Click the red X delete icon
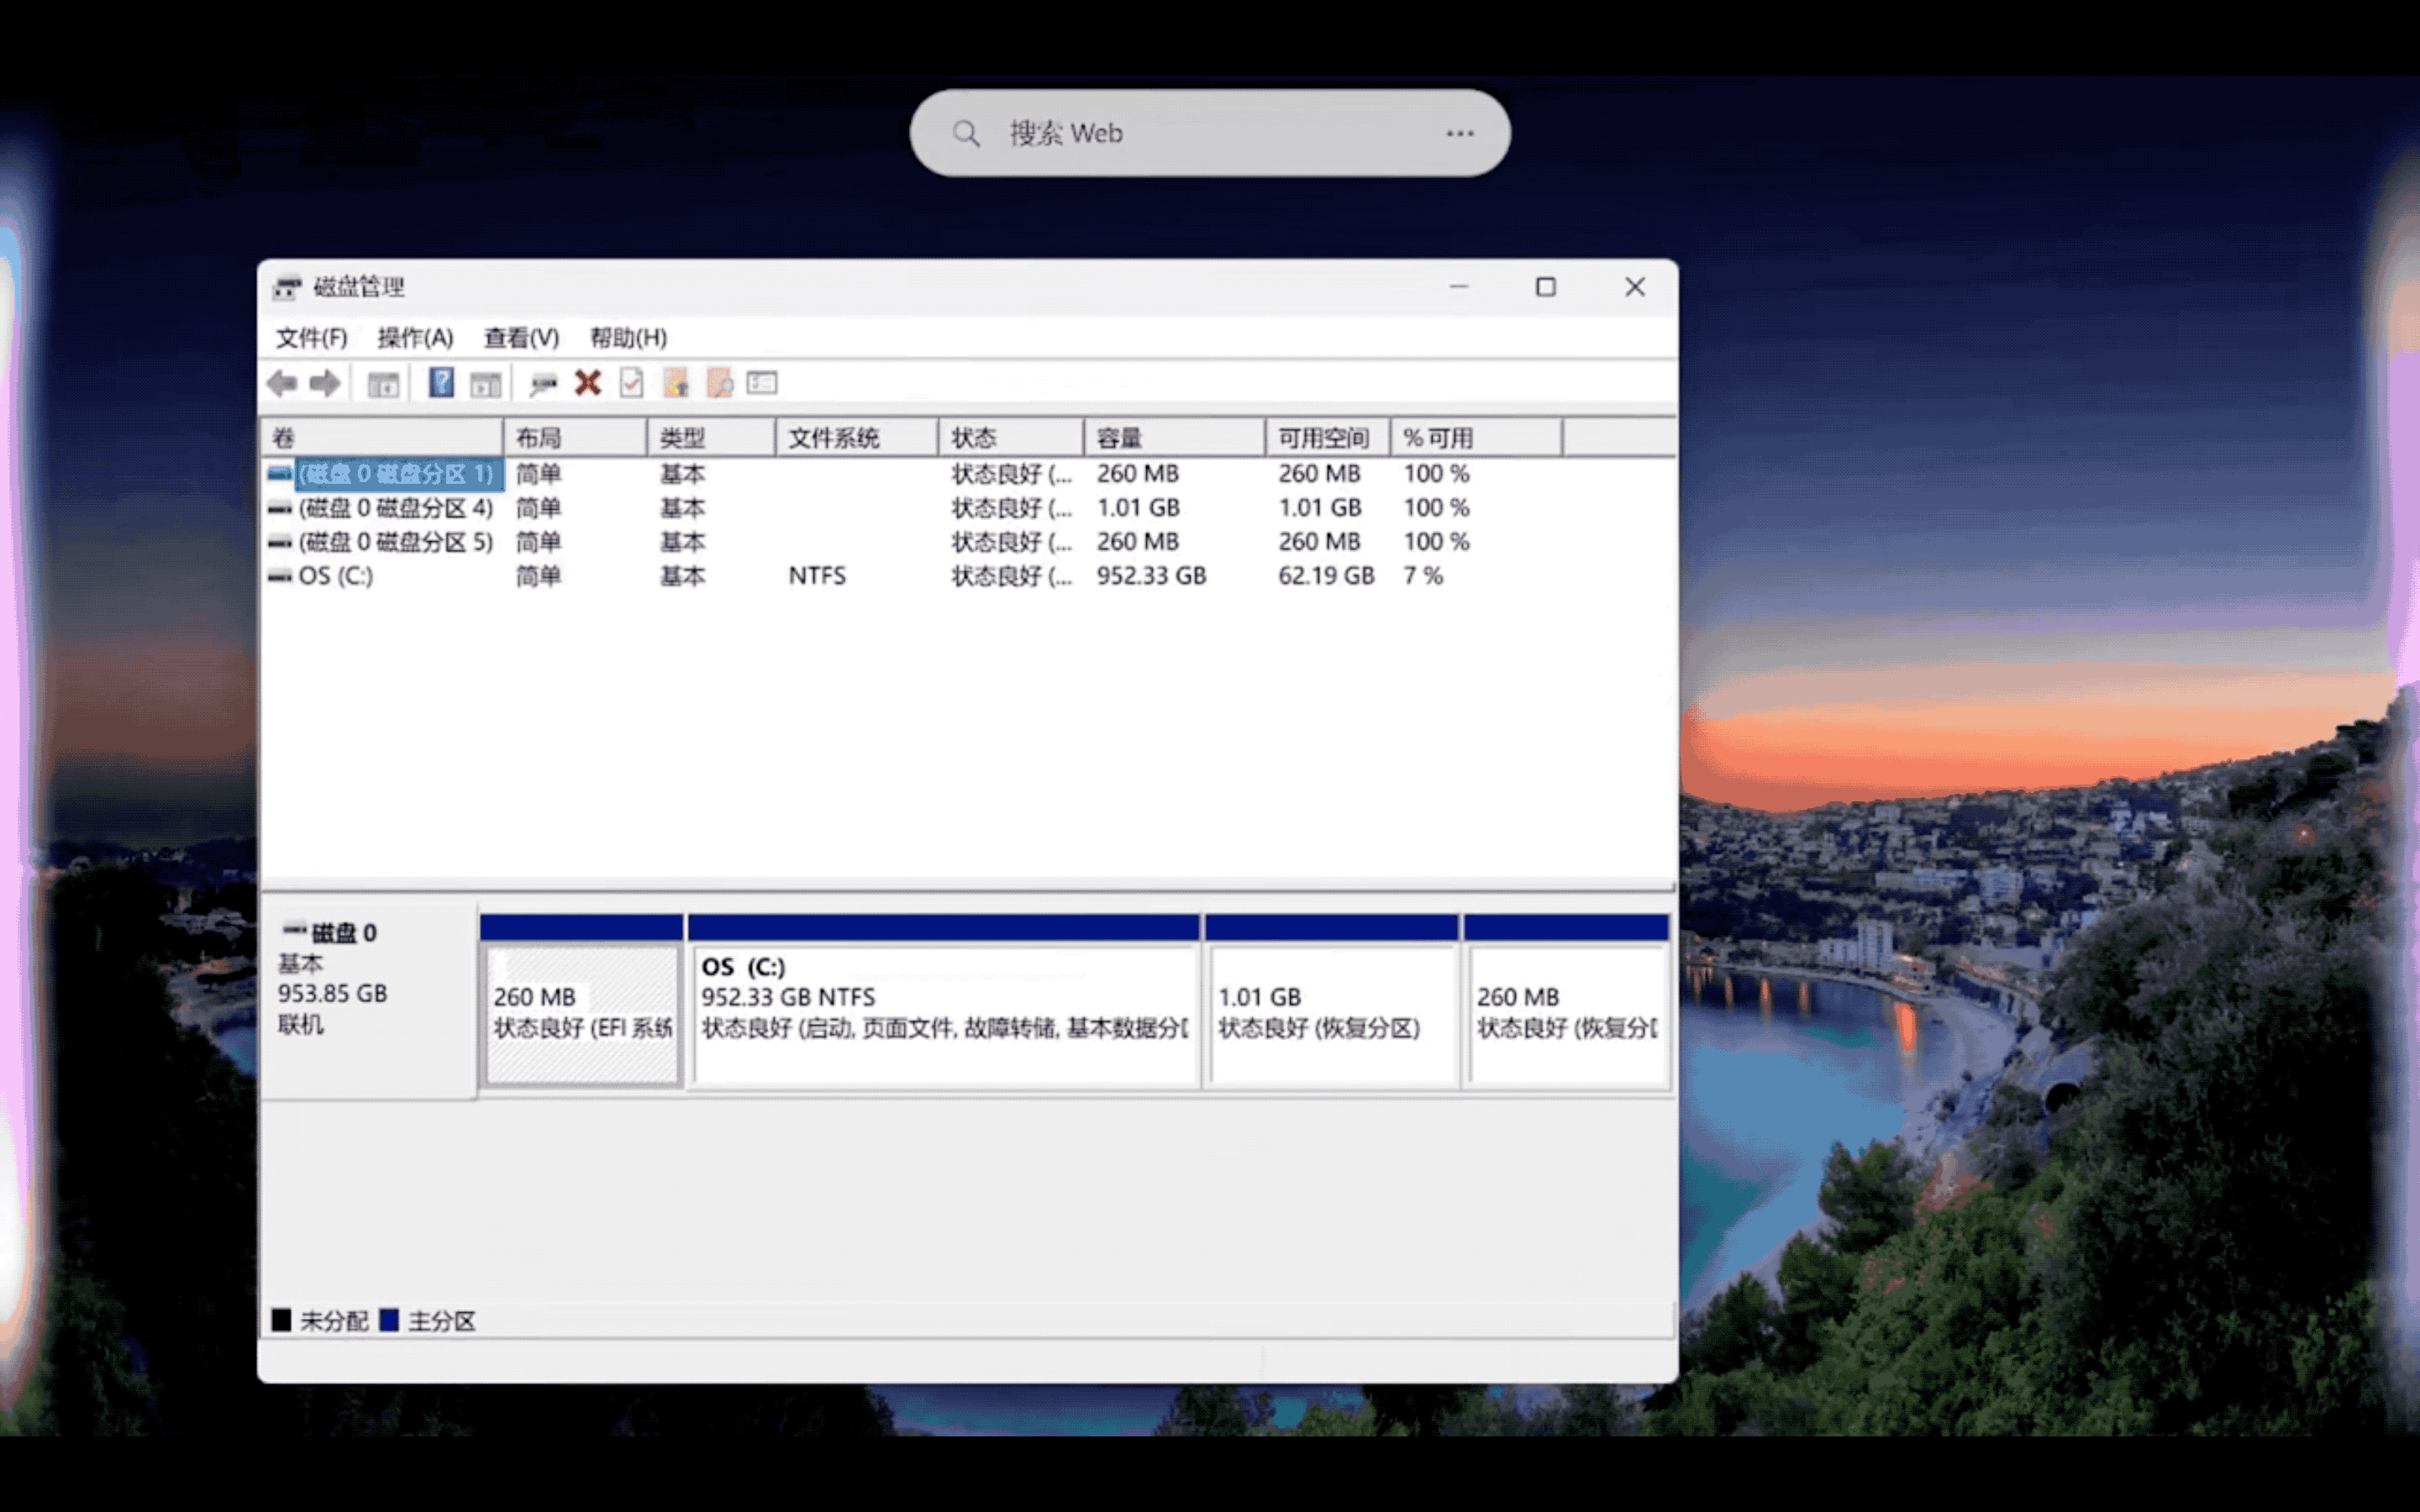This screenshot has width=2420, height=1512. (x=588, y=383)
